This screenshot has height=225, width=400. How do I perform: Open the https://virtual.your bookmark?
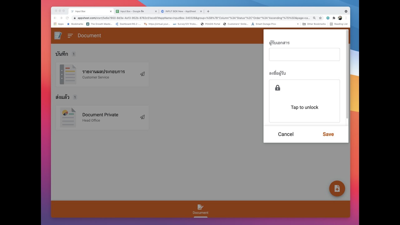(157, 24)
